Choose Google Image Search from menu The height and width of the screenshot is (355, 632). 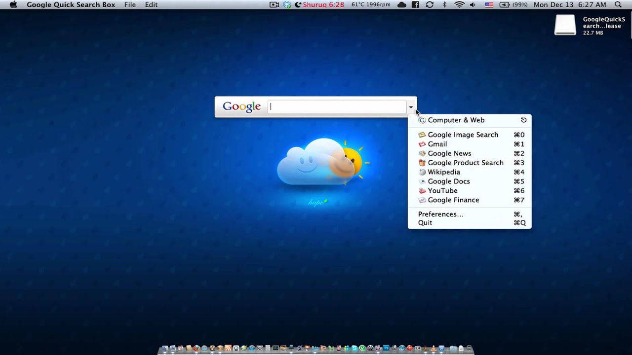[x=470, y=135]
